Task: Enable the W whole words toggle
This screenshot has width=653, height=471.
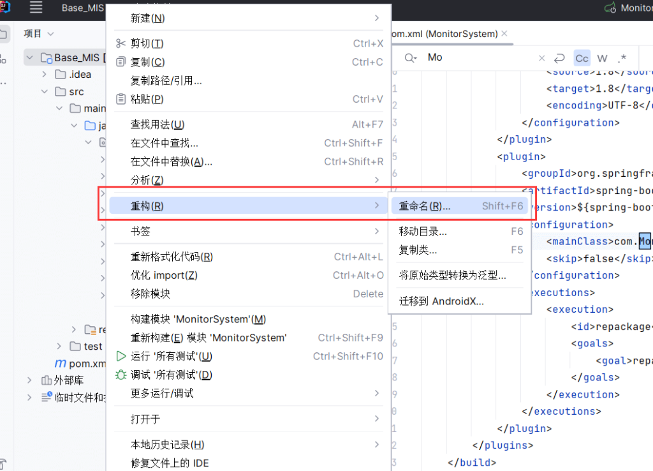Action: click(x=602, y=57)
